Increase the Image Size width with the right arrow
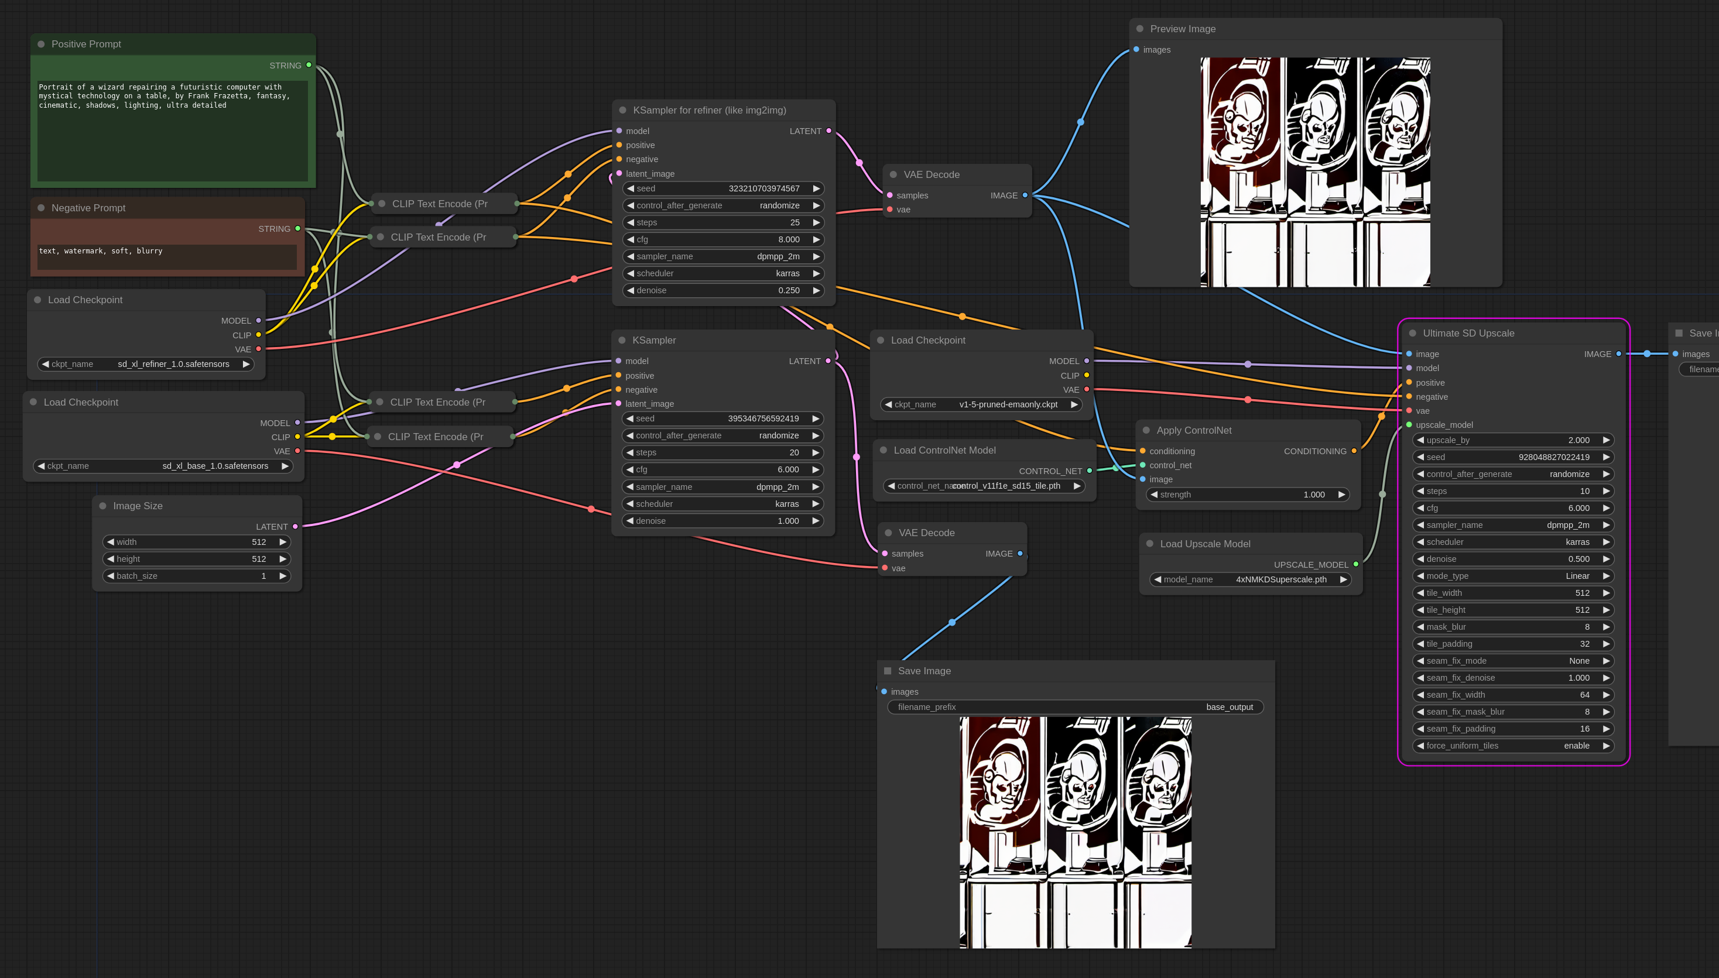Viewport: 1719px width, 978px height. [x=283, y=542]
